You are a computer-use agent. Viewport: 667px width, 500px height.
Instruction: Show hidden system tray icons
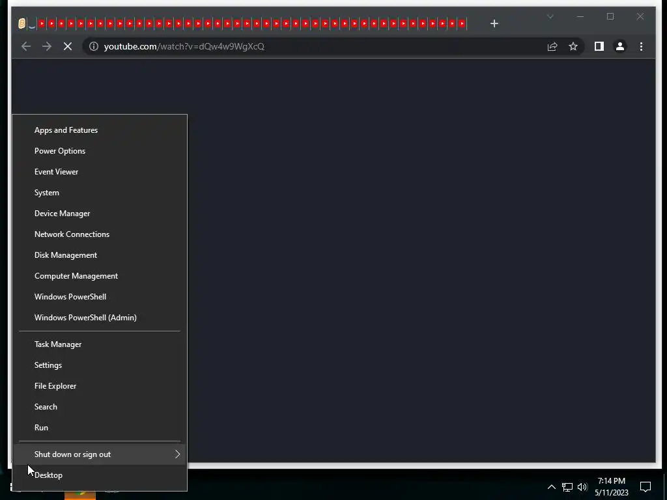pyautogui.click(x=551, y=487)
